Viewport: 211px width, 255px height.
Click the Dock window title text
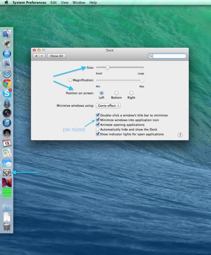click(110, 50)
